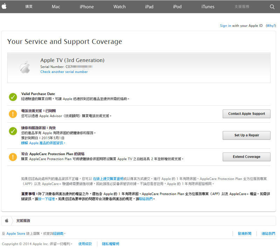Viewport: 280px width, 249px height.
Task: Click the Serial Number text
Action: point(66,67)
